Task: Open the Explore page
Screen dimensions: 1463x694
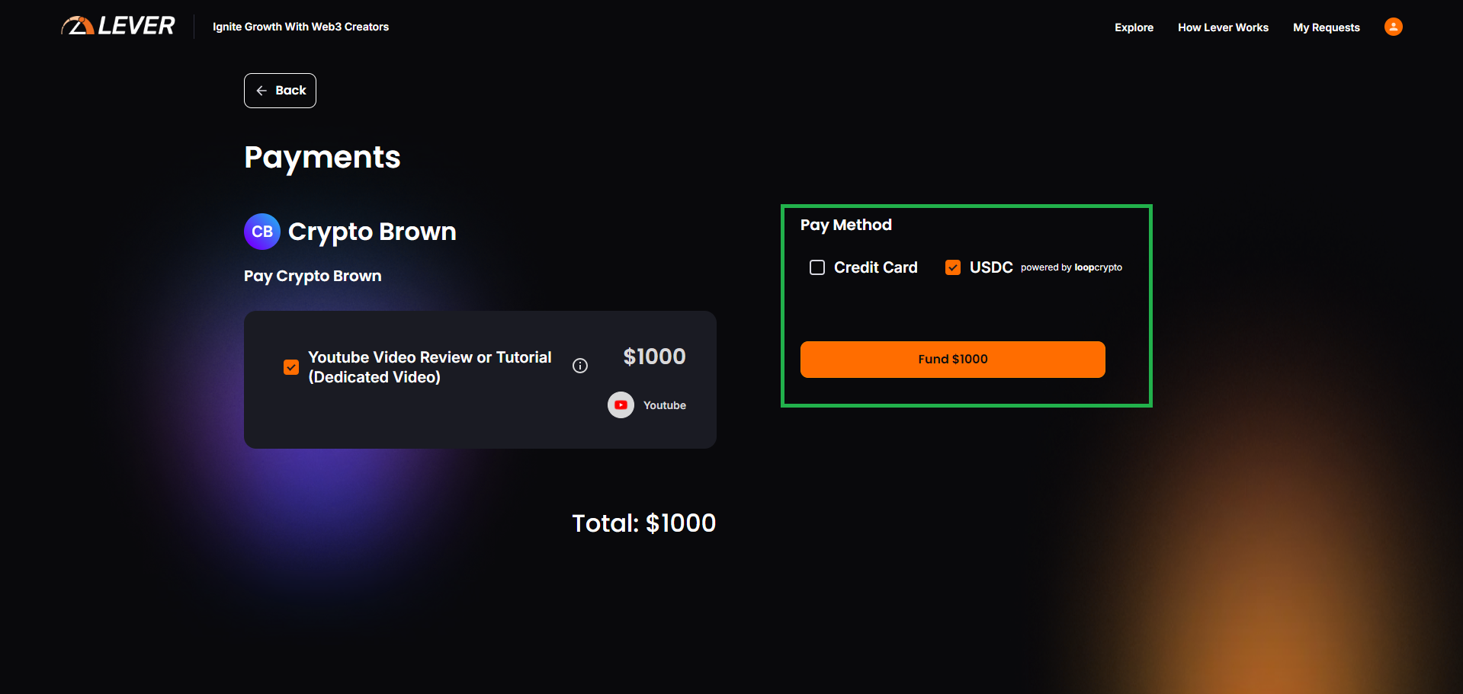Action: click(x=1134, y=27)
